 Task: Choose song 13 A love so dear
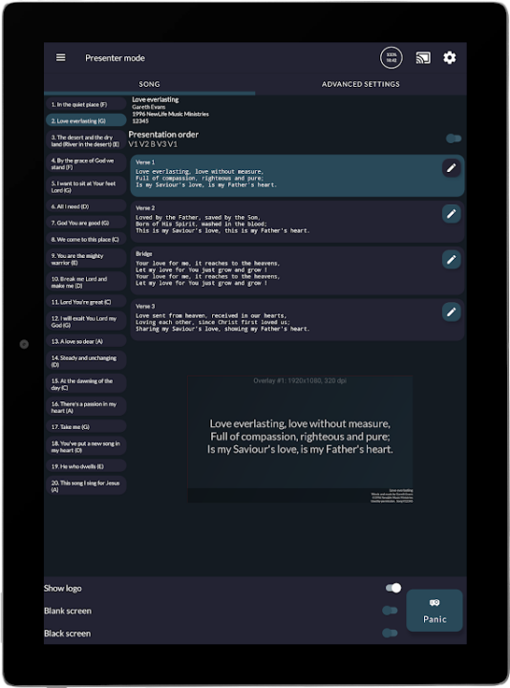tap(86, 341)
